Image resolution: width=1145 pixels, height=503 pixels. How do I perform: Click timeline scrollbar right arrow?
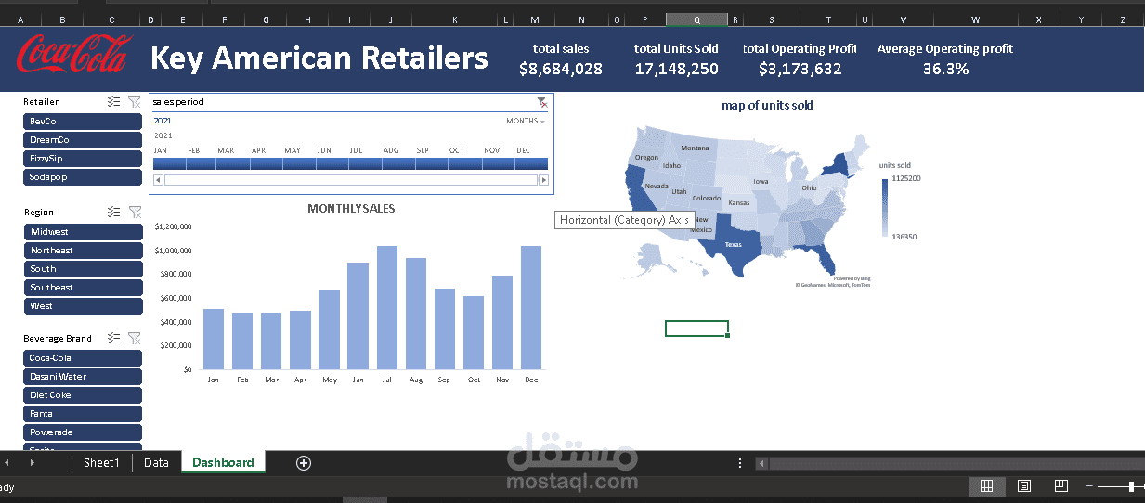point(544,180)
